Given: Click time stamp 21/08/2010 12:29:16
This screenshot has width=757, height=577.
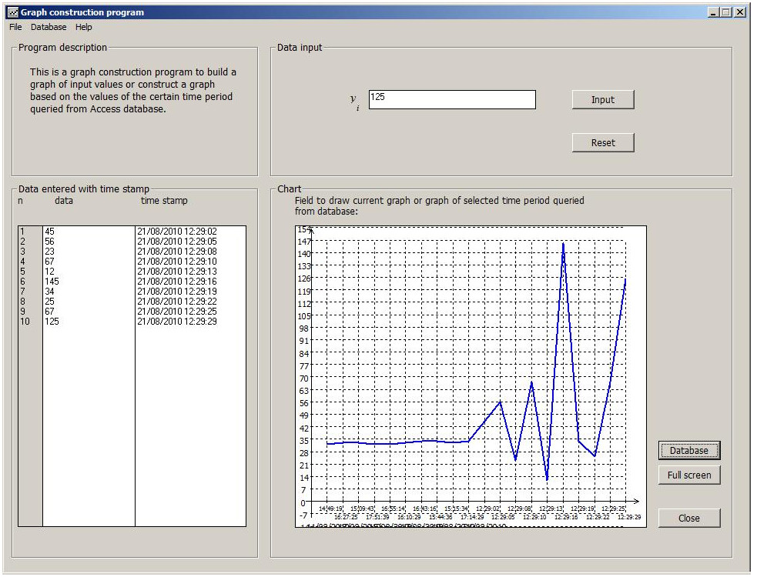Looking at the screenshot, I should pos(176,282).
